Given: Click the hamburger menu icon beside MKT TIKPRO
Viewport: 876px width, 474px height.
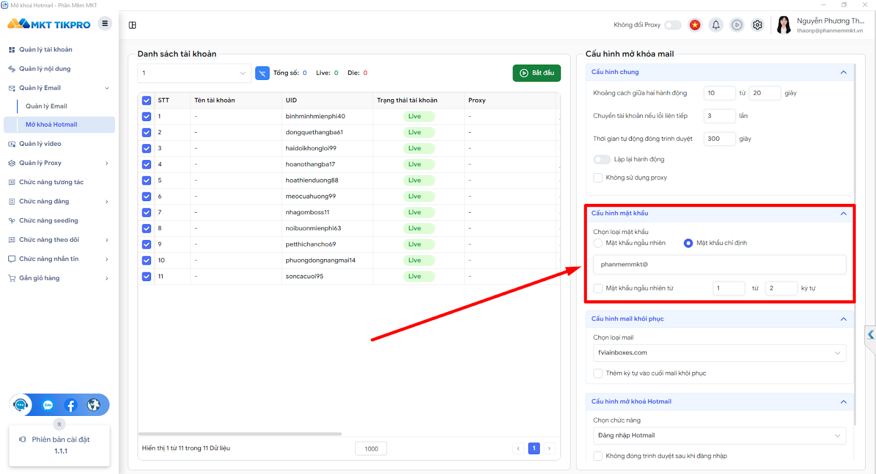Looking at the screenshot, I should 105,24.
